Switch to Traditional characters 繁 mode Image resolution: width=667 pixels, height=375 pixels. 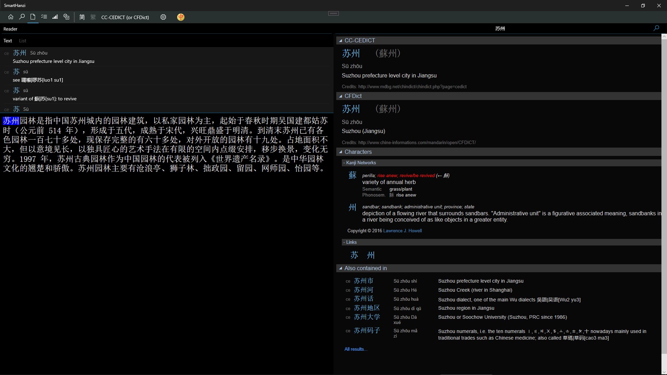(x=93, y=17)
